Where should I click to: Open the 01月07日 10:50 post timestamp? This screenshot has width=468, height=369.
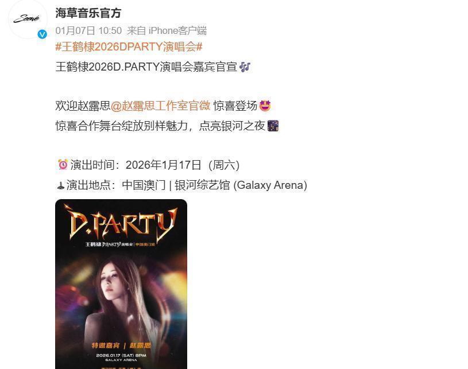(88, 30)
